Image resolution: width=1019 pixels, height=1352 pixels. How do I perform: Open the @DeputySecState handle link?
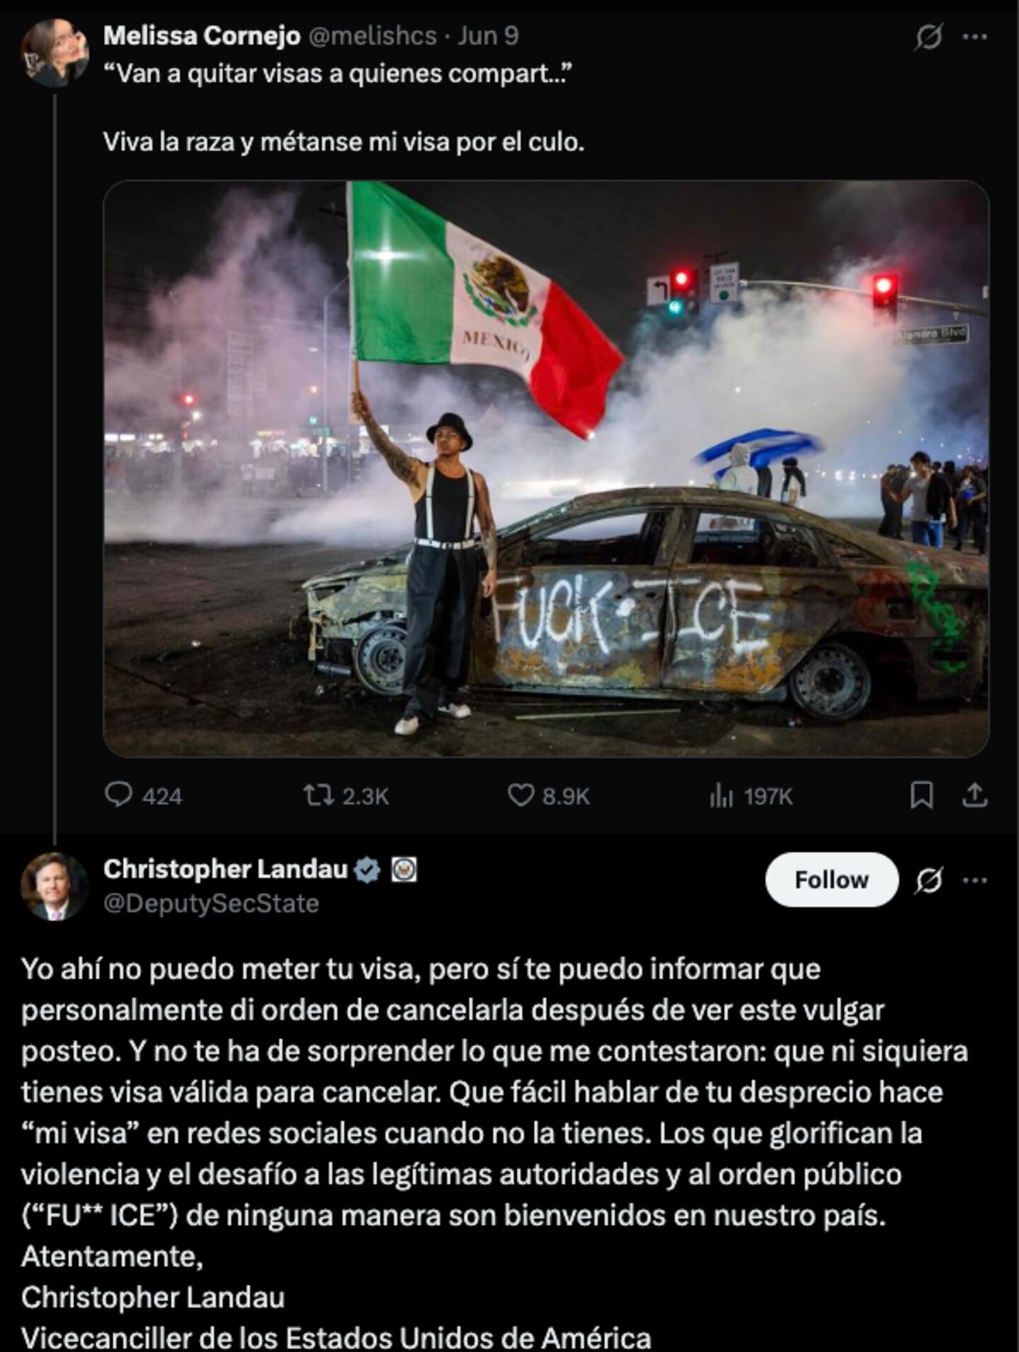pos(211,903)
